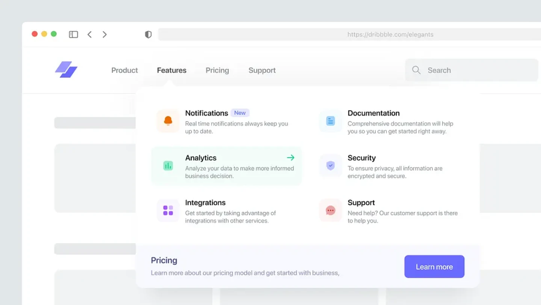Click the site logo in the header
Image resolution: width=541 pixels, height=305 pixels.
[66, 70]
